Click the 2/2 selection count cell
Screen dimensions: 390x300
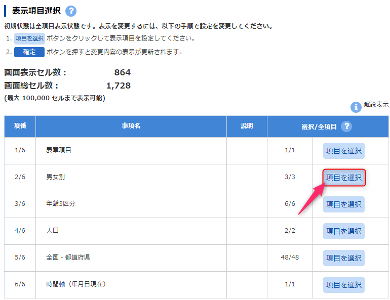290,231
